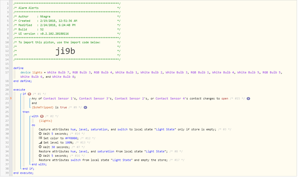The height and width of the screenshot is (178, 299).
Task: Click "Light State" on Restore line 34
Action: (x=155, y=152)
